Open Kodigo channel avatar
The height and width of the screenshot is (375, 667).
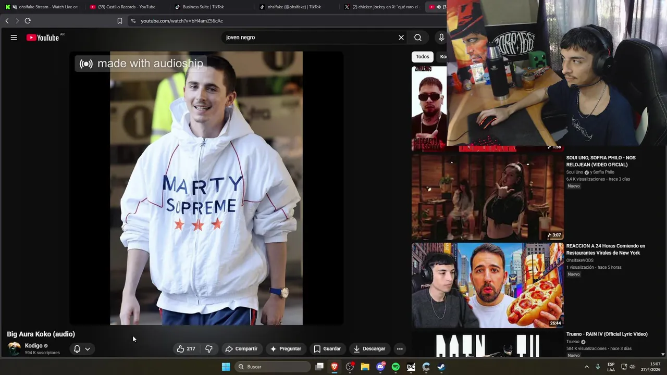(14, 349)
